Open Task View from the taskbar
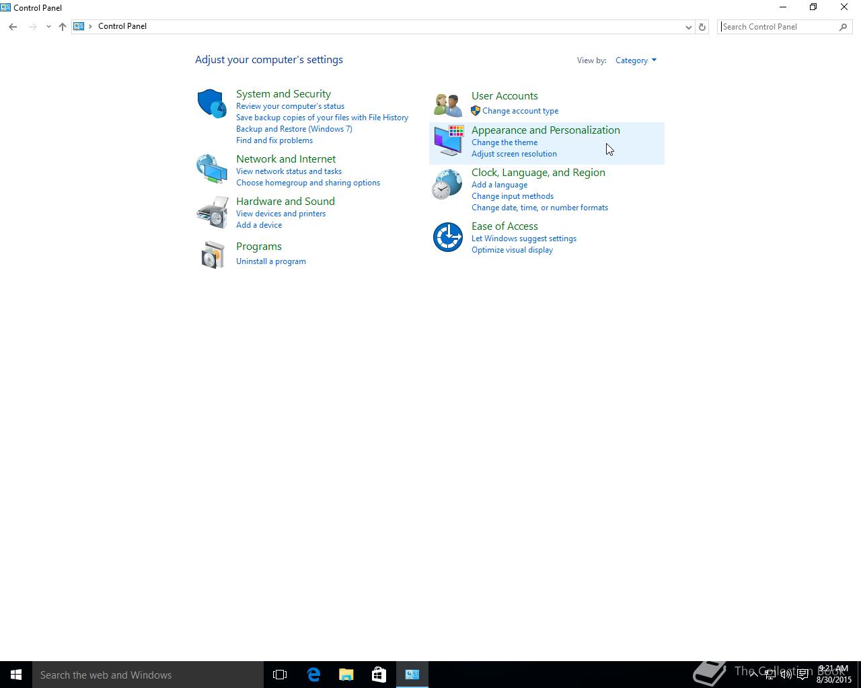861x688 pixels. (280, 675)
